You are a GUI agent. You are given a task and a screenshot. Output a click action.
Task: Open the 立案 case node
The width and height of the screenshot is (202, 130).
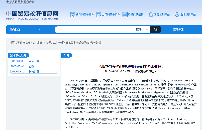click(x=31, y=67)
